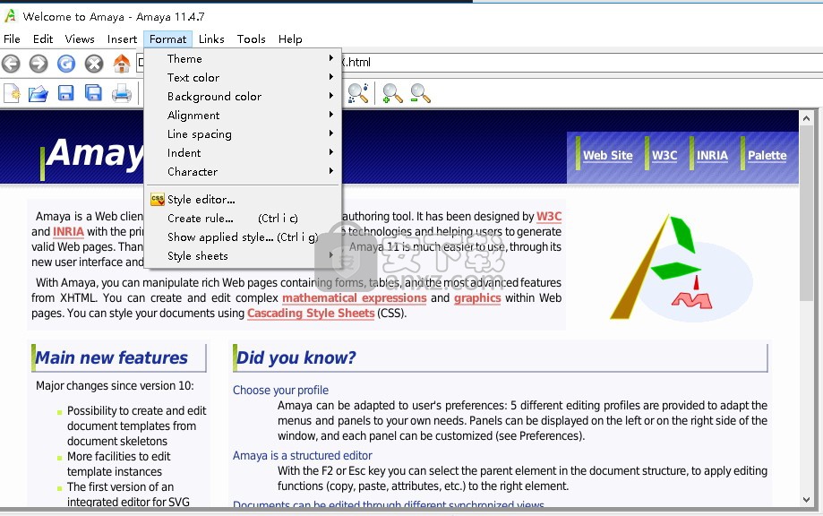
Task: Expand the Style sheets submenu
Action: [243, 256]
